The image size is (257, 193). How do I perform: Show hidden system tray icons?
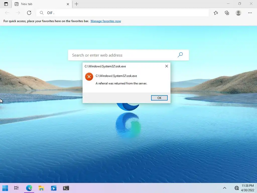225,188
